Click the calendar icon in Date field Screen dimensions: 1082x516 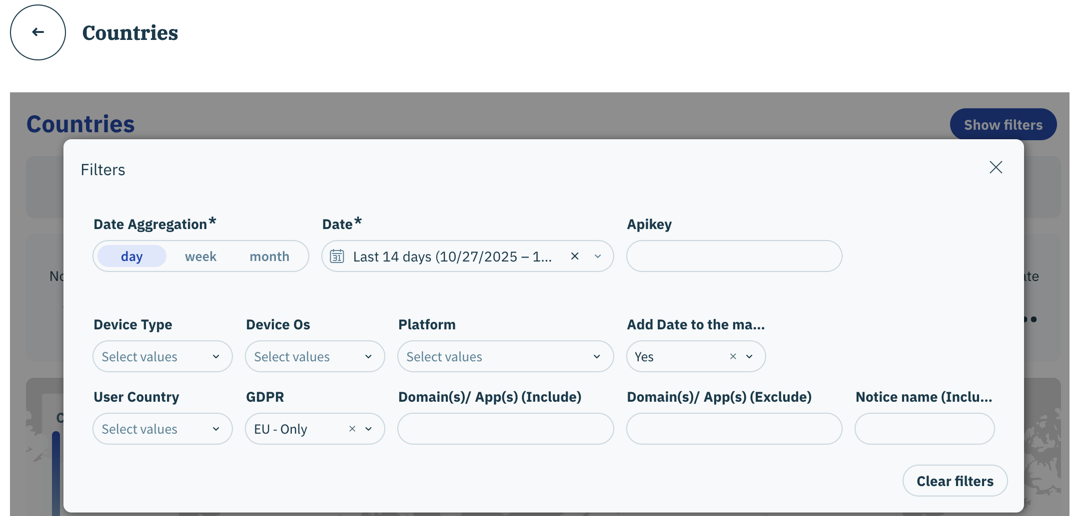337,257
